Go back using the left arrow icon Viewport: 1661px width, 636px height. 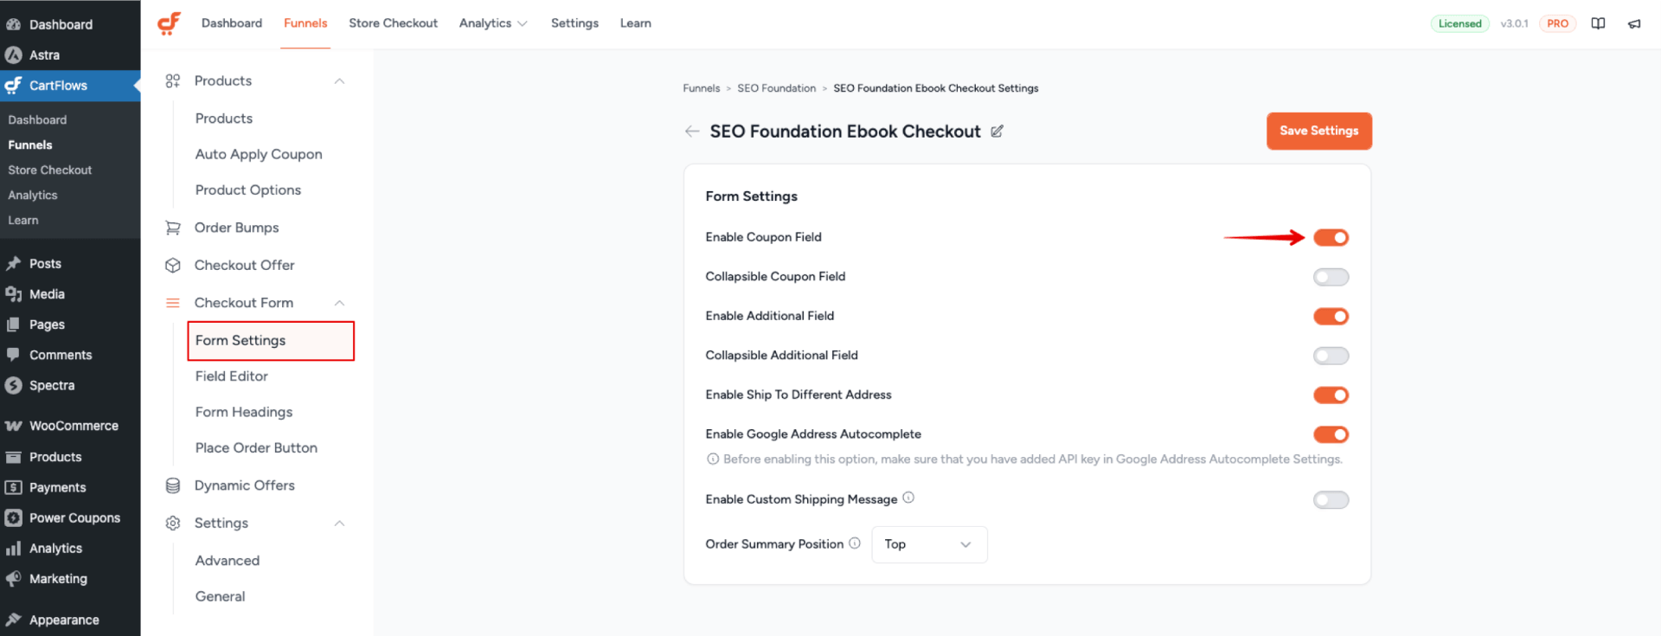692,132
